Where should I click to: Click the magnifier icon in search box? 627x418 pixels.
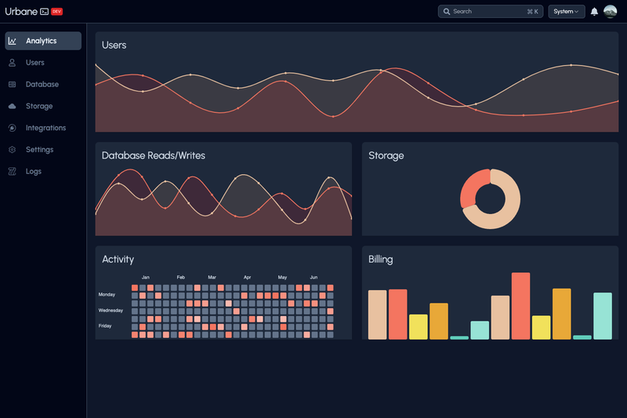[x=447, y=12]
